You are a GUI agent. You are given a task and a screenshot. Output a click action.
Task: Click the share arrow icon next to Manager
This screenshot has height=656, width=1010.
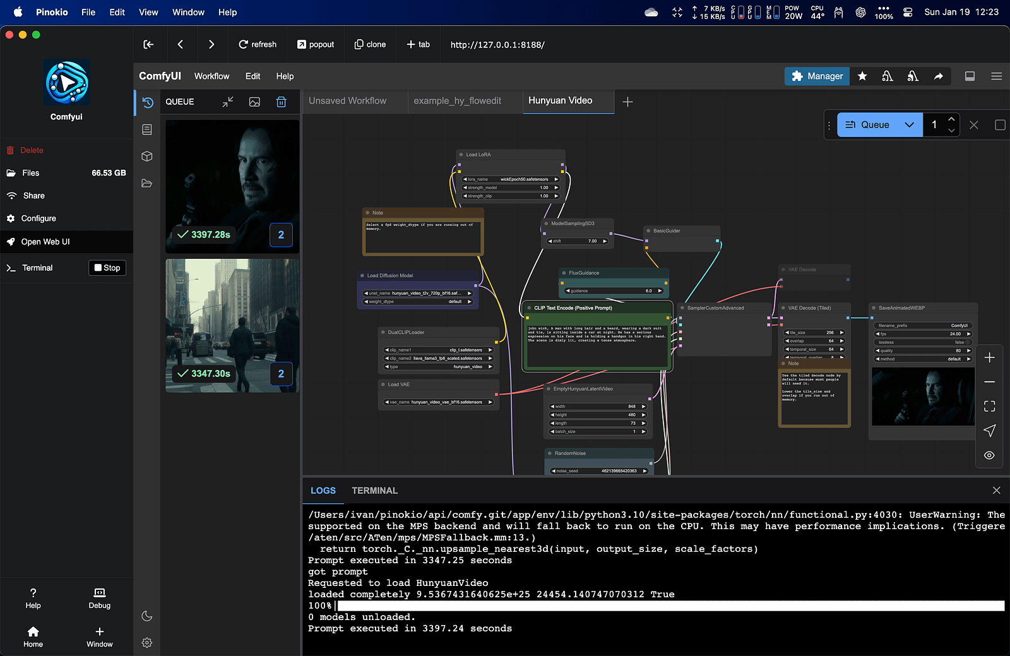tap(938, 76)
